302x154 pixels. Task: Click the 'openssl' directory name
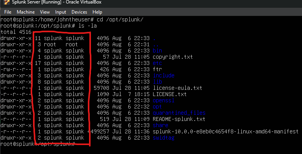[x=164, y=100]
